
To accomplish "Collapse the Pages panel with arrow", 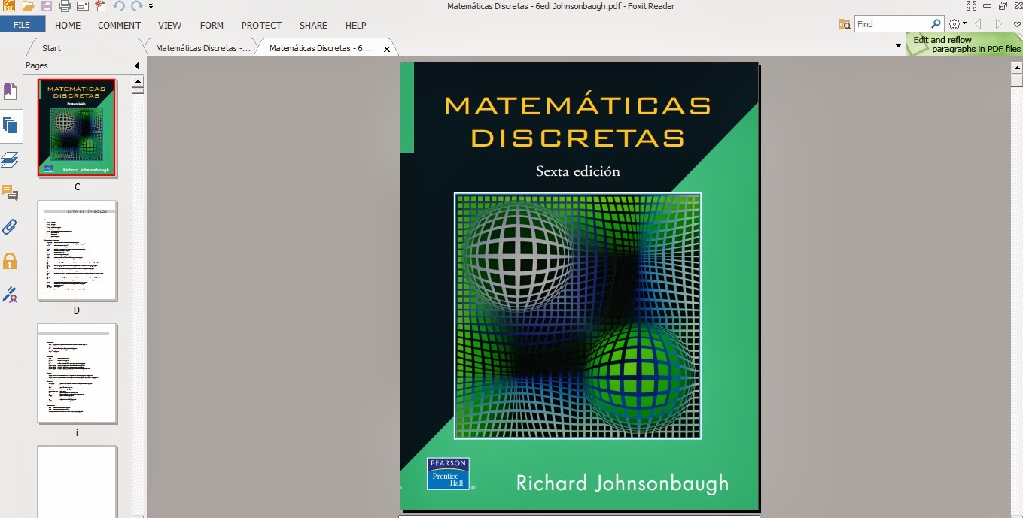I will click(x=137, y=65).
